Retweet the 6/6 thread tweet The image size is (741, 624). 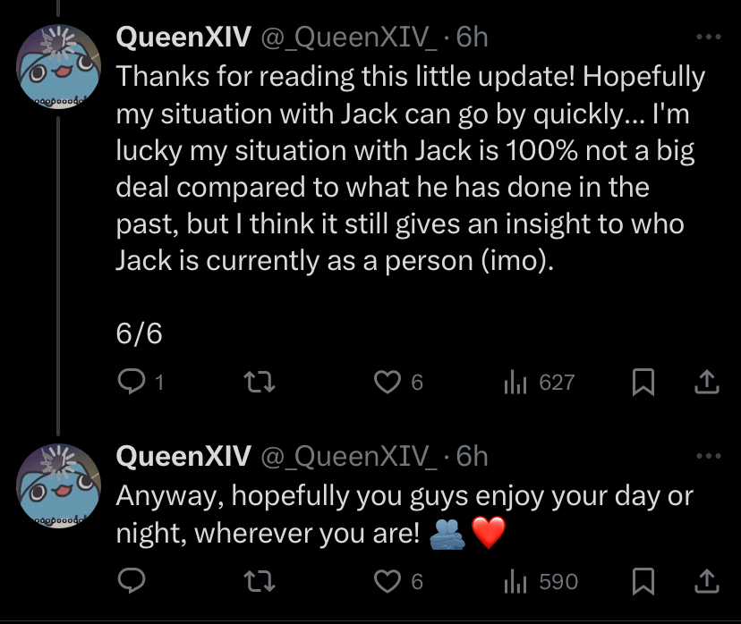[259, 382]
